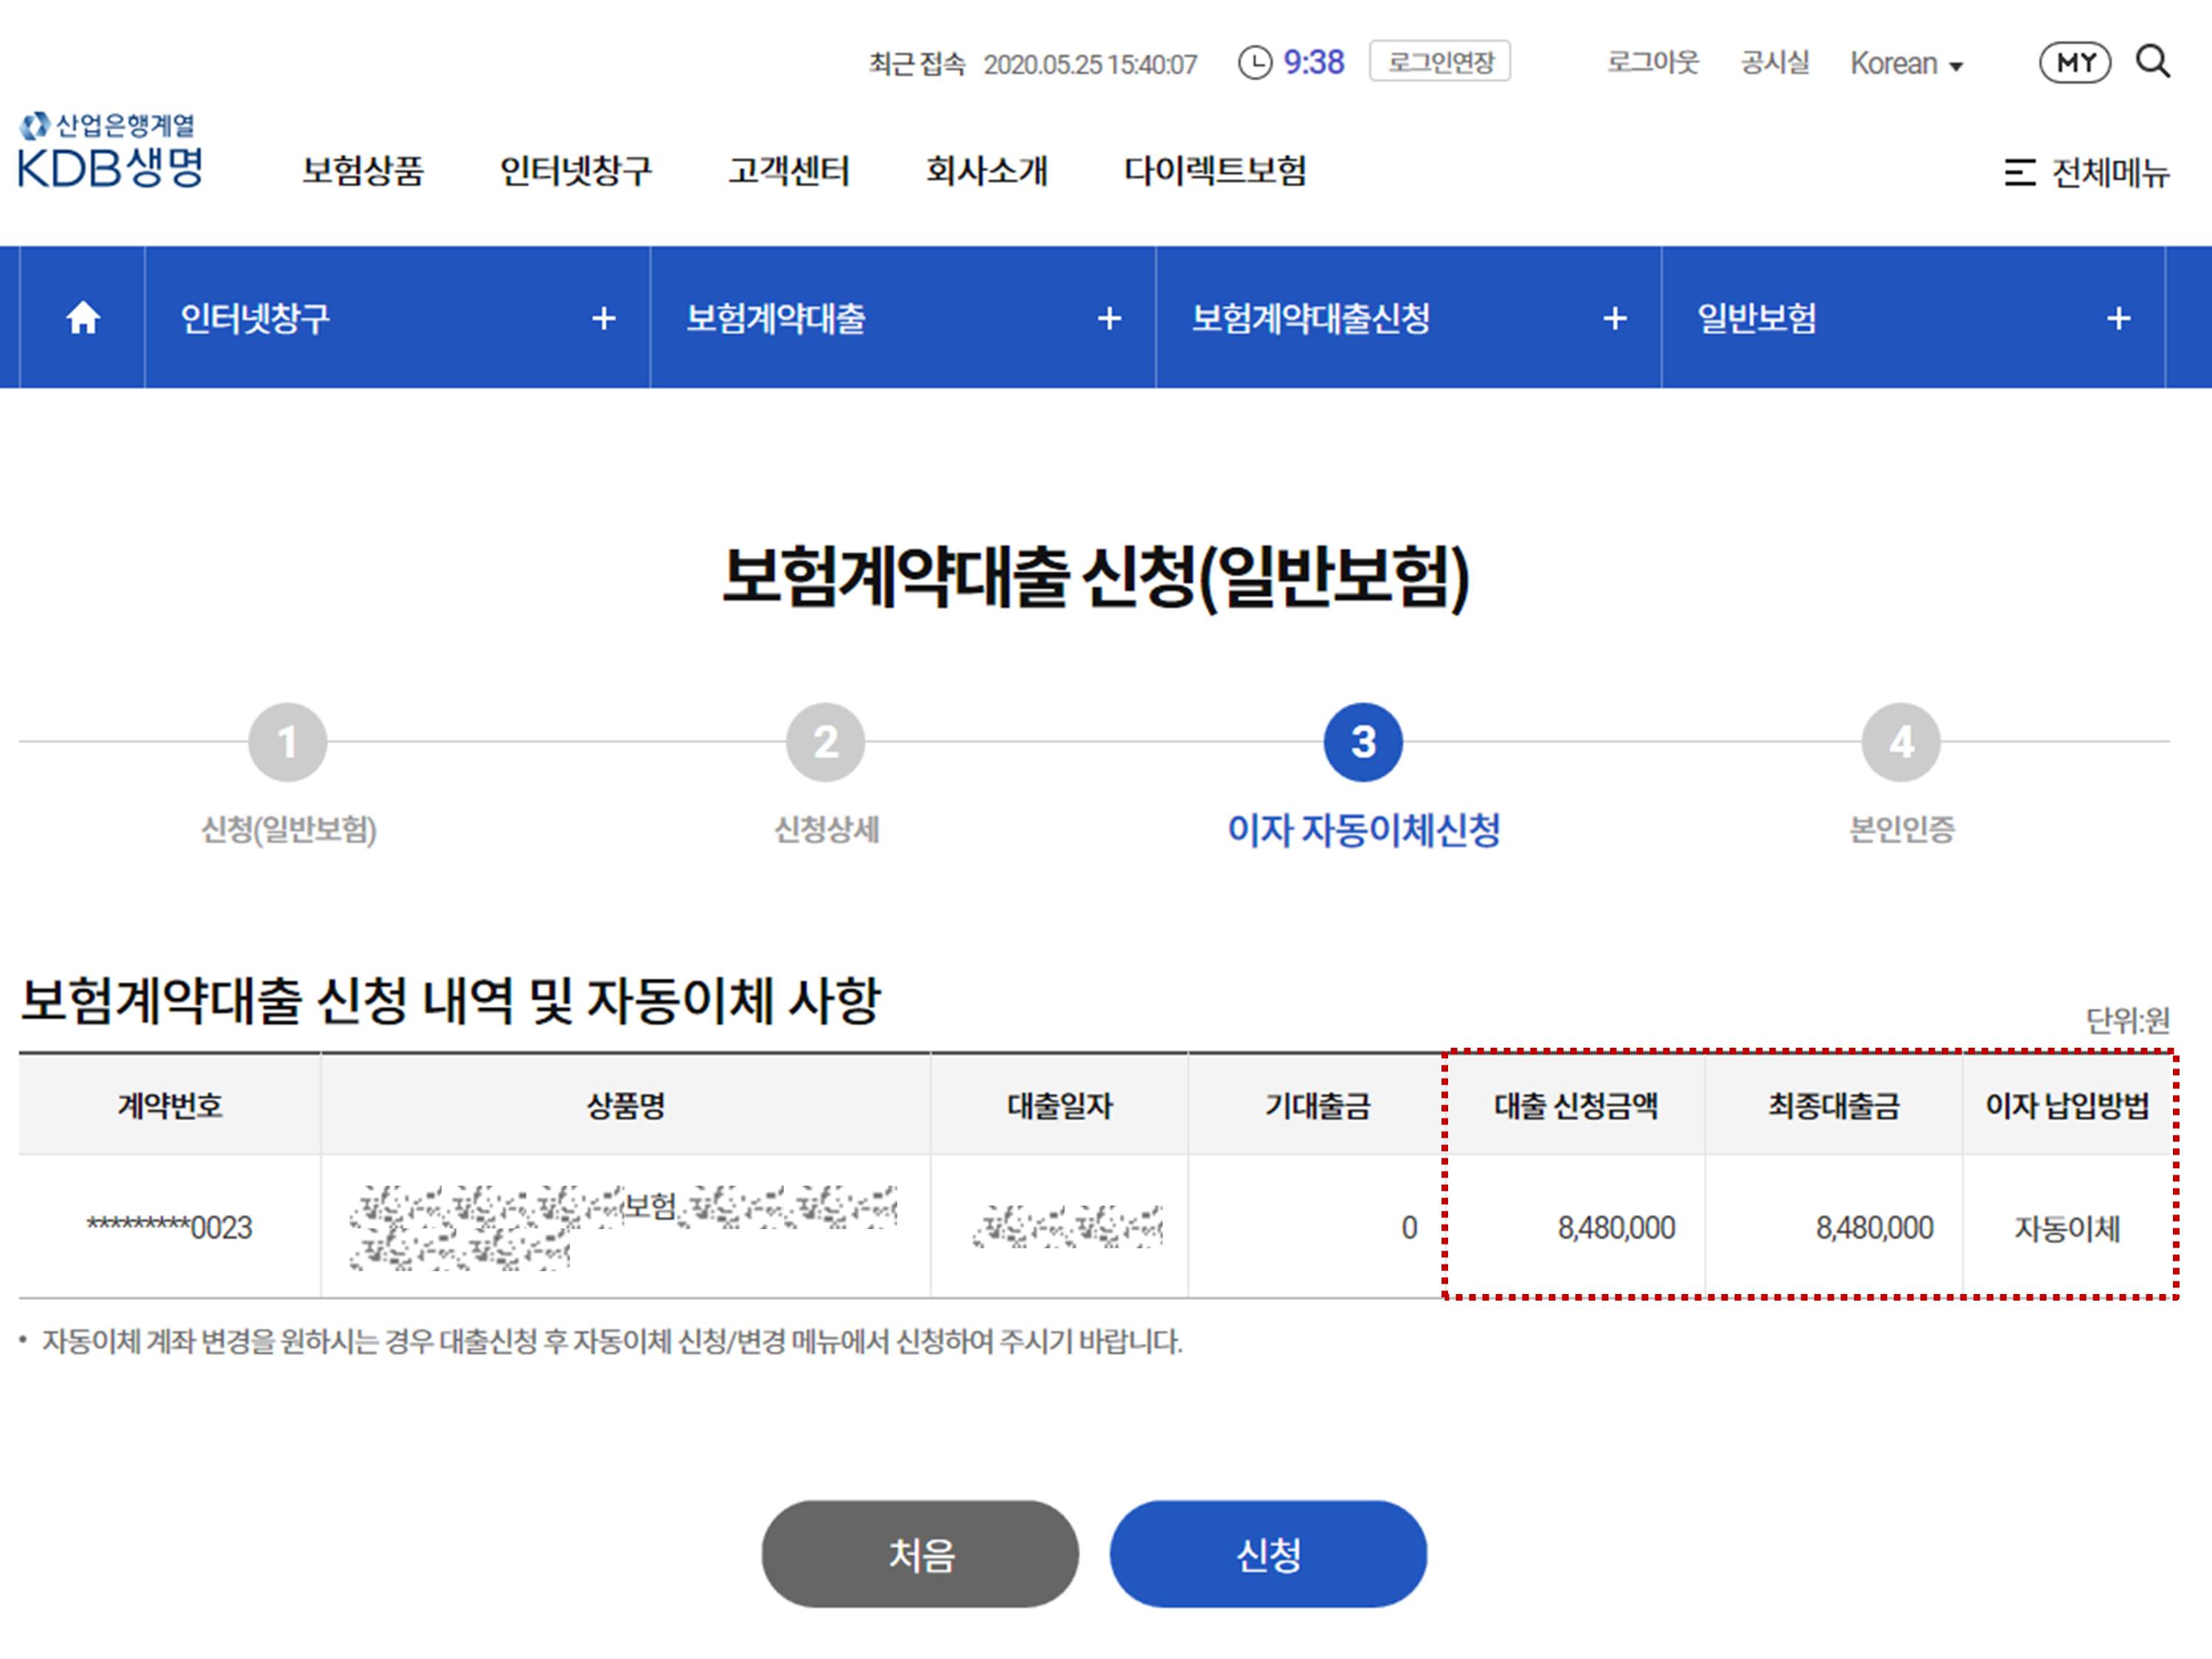Click the home icon in breadcrumb bar

(x=83, y=318)
